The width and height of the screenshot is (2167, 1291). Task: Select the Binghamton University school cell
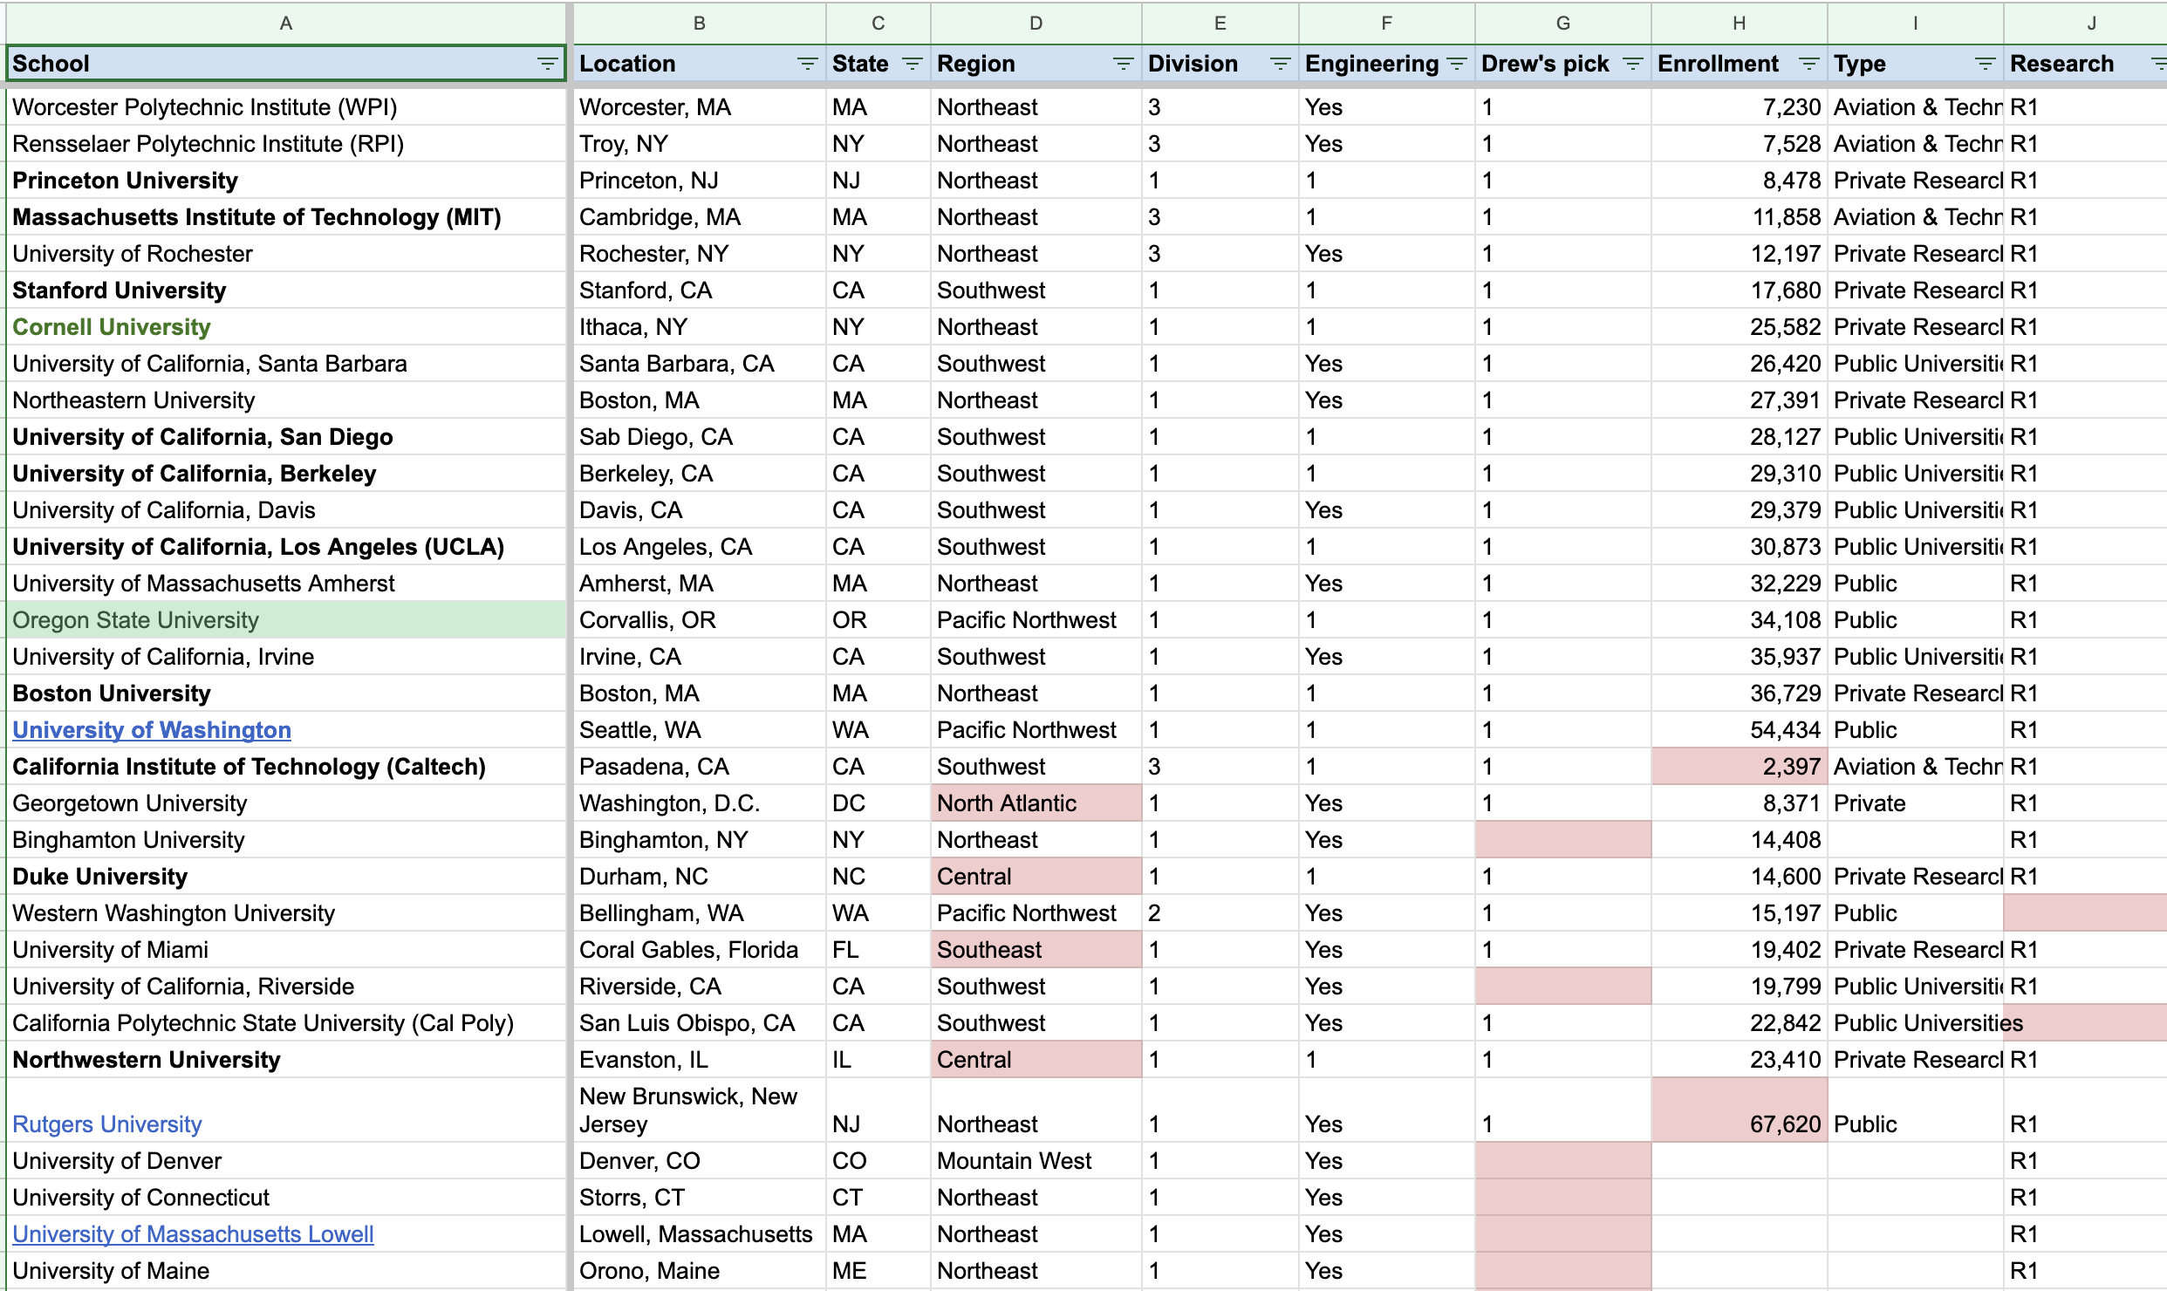[286, 840]
